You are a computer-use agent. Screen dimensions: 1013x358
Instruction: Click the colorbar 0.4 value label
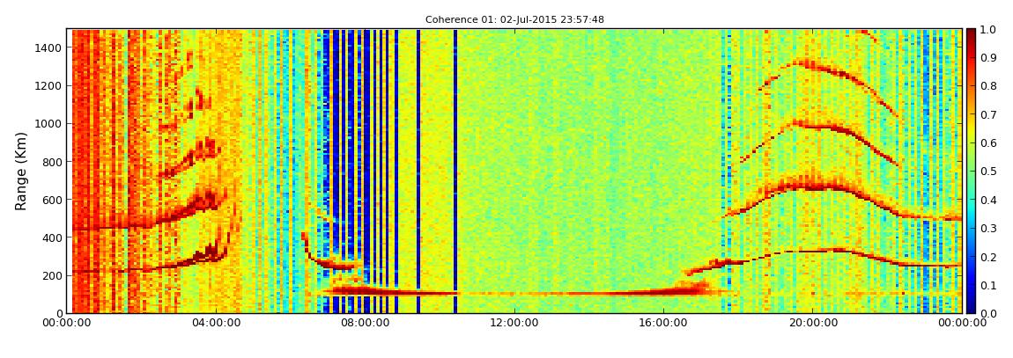tap(987, 200)
